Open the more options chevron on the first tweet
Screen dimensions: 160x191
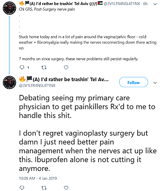tap(155, 4)
